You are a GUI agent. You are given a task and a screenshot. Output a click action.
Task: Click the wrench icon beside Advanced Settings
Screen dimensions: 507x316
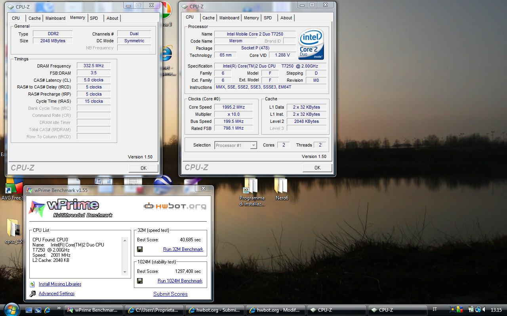point(32,293)
